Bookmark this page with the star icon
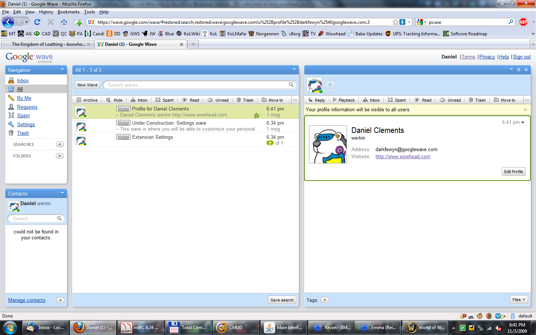 tap(396, 22)
